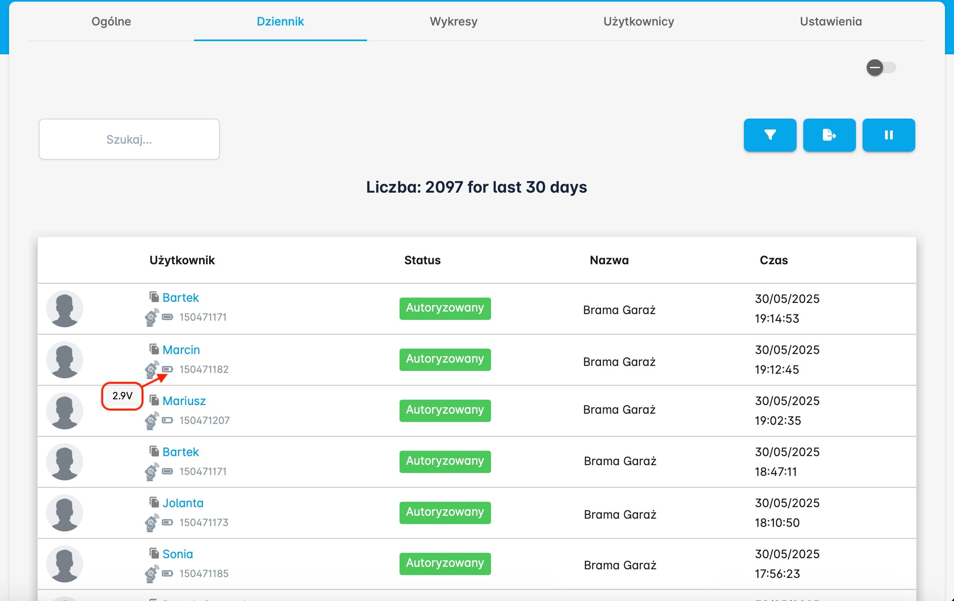Screen dimensions: 954x601
Task: Click the Czas column header
Action: click(x=774, y=260)
